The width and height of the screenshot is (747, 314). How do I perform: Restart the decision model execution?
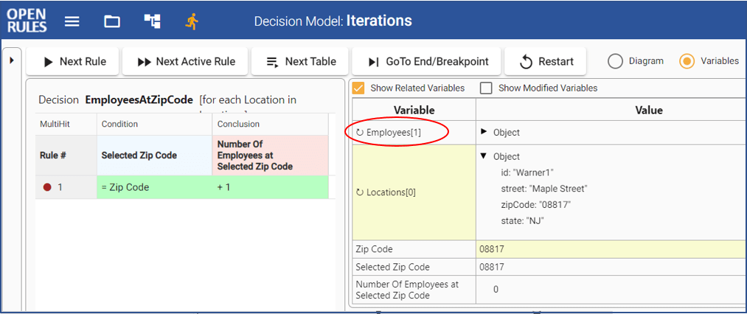pyautogui.click(x=546, y=61)
